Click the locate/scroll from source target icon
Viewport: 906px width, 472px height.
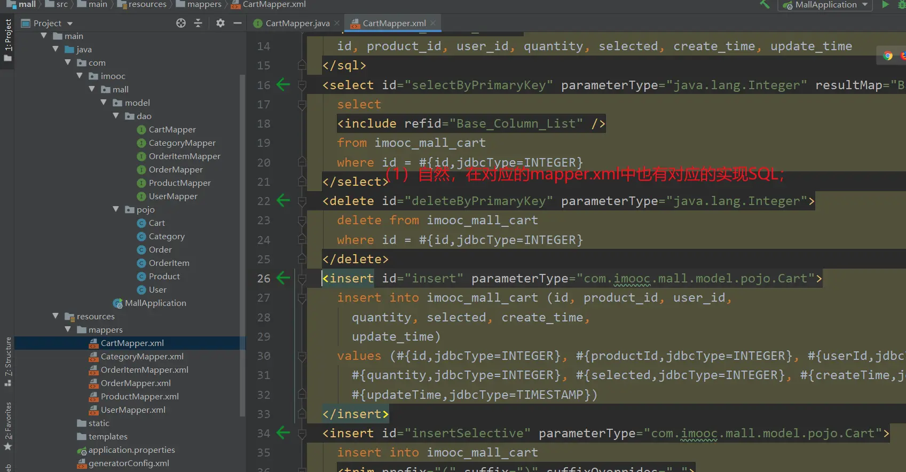click(x=181, y=23)
